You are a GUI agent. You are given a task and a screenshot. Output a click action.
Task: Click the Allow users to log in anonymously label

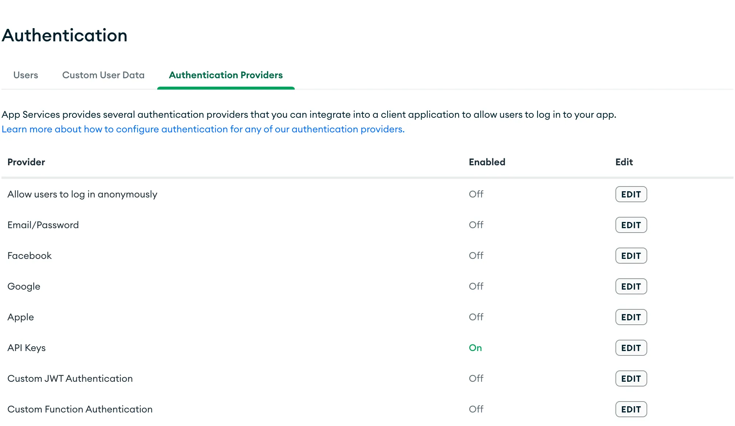pos(82,194)
